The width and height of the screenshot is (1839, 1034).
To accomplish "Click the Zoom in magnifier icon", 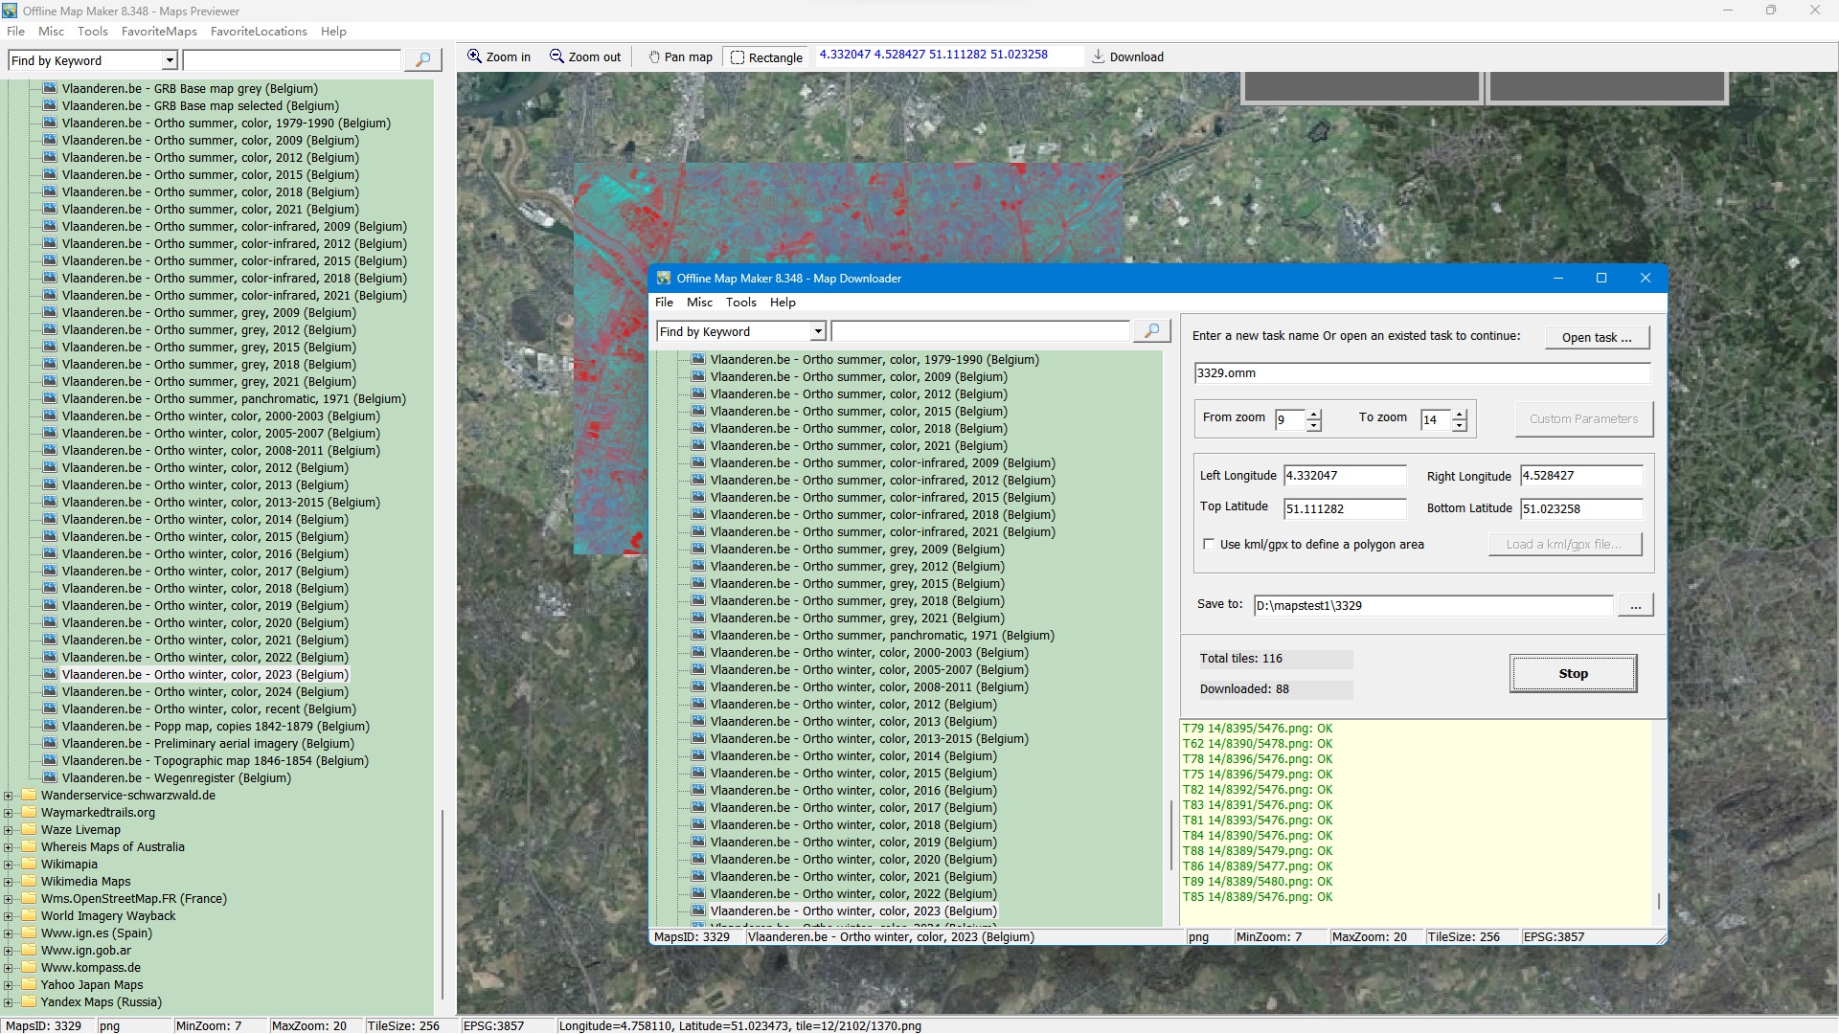I will (474, 56).
